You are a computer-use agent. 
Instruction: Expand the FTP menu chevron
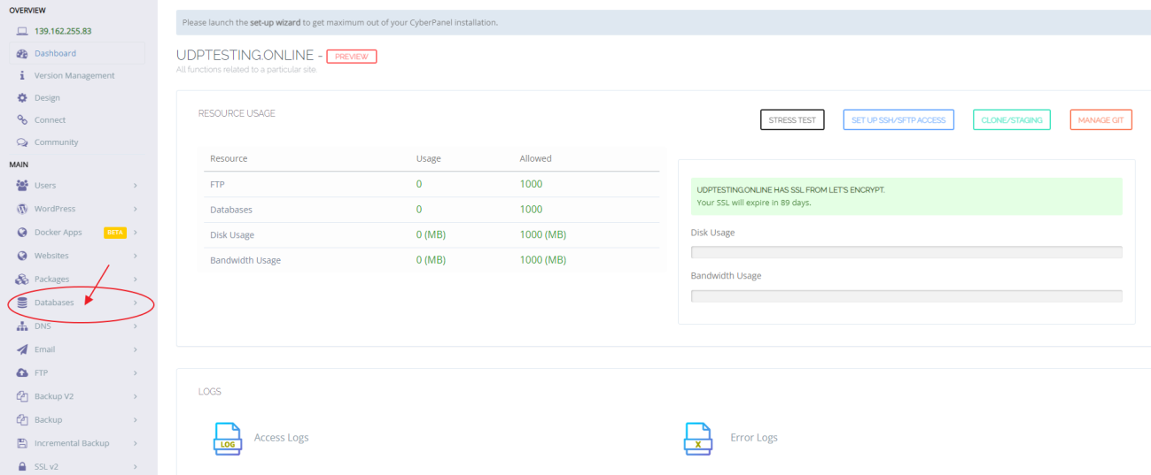[136, 372]
